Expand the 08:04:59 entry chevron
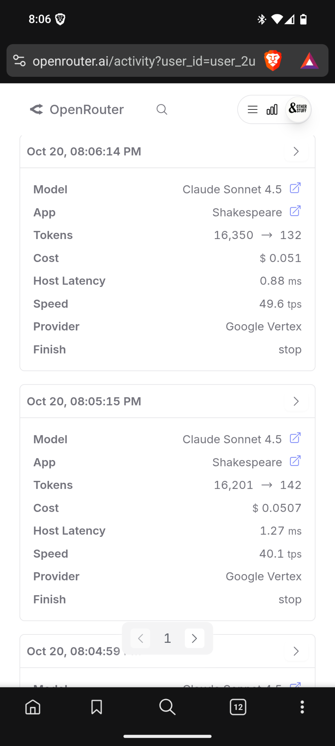 click(296, 651)
